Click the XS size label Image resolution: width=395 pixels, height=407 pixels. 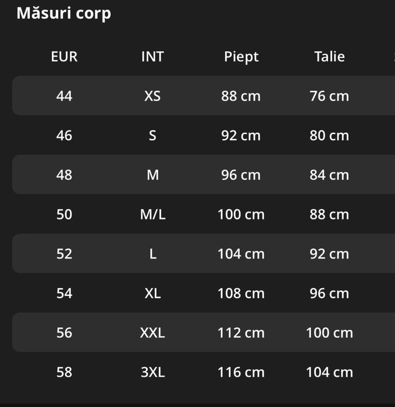coord(152,95)
